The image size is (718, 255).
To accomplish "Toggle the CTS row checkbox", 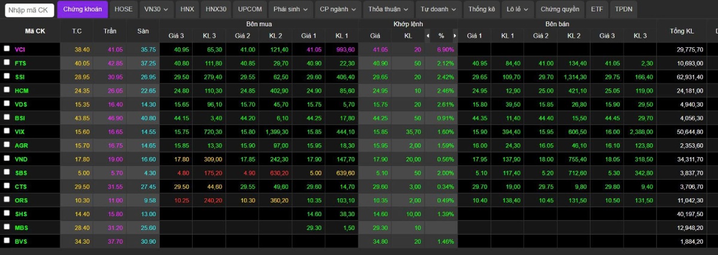I will (x=7, y=186).
